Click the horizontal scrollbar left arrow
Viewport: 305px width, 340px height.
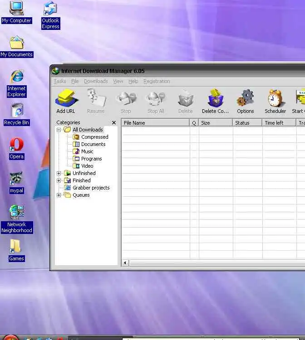(x=125, y=263)
